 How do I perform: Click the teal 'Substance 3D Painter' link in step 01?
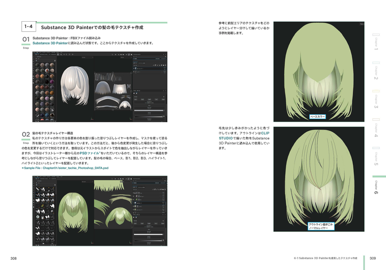pyautogui.click(x=50, y=43)
